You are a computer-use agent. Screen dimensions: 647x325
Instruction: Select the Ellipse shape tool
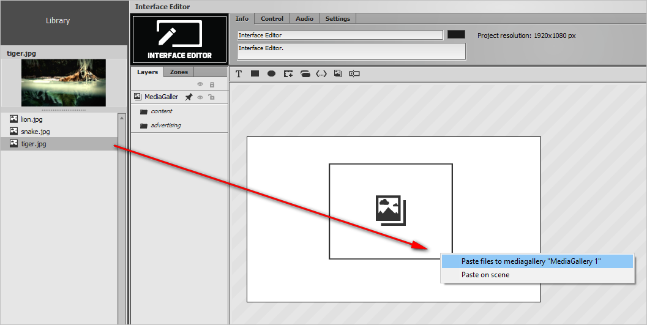pyautogui.click(x=271, y=74)
